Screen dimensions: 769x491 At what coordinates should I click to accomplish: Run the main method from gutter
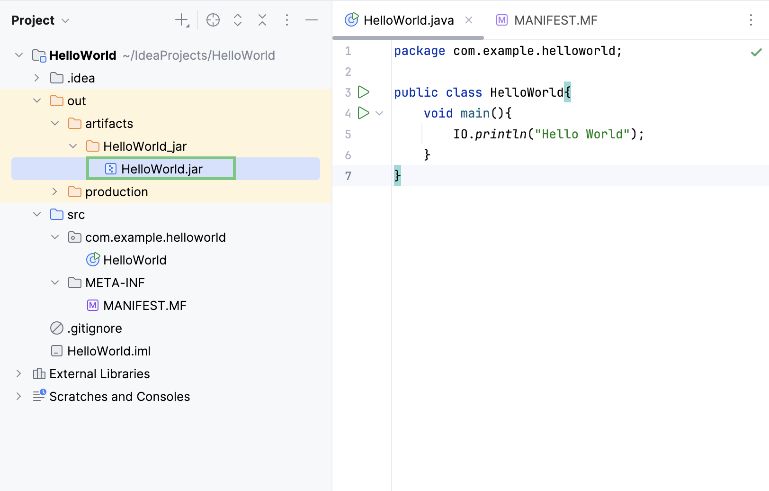(364, 113)
